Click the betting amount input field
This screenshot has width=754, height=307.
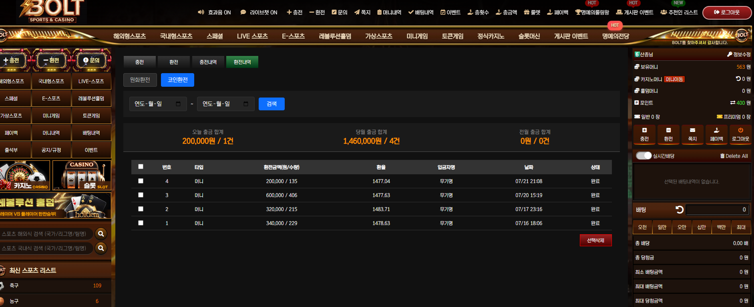(x=717, y=209)
